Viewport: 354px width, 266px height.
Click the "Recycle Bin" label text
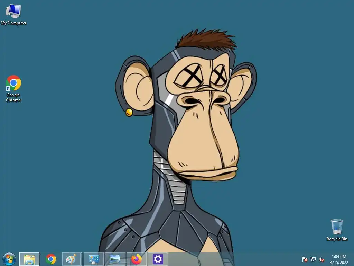pos(337,239)
